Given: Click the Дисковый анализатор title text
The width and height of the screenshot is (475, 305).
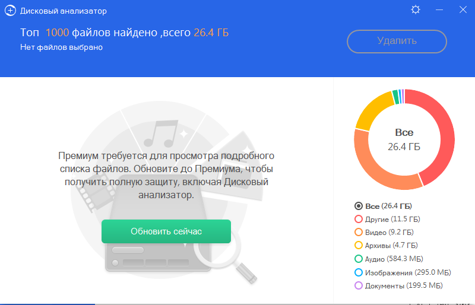Looking at the screenshot, I should (64, 11).
